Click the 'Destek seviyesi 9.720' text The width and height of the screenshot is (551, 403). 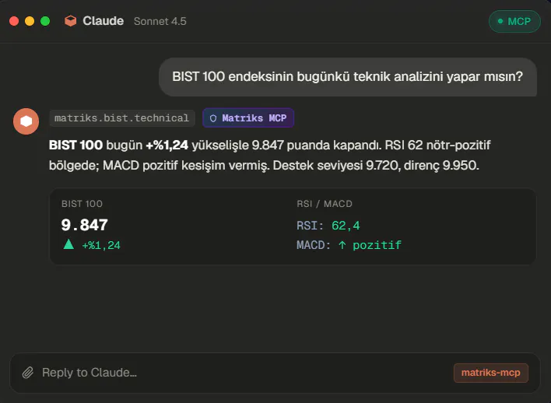pyautogui.click(x=337, y=166)
